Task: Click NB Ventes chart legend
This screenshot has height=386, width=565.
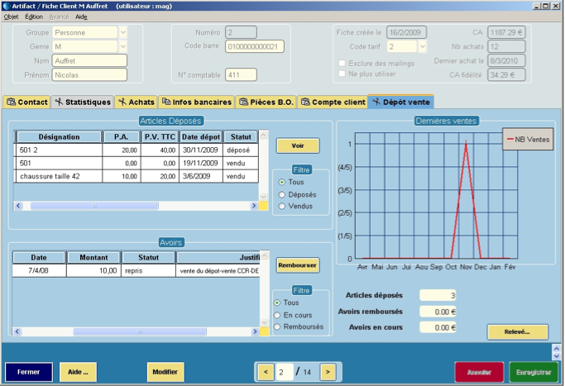Action: pos(528,140)
